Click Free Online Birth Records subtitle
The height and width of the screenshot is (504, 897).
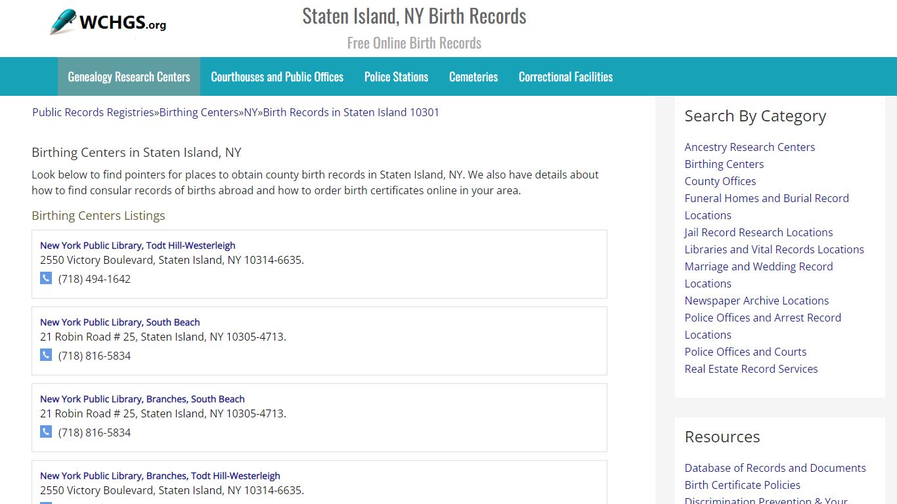pos(414,43)
